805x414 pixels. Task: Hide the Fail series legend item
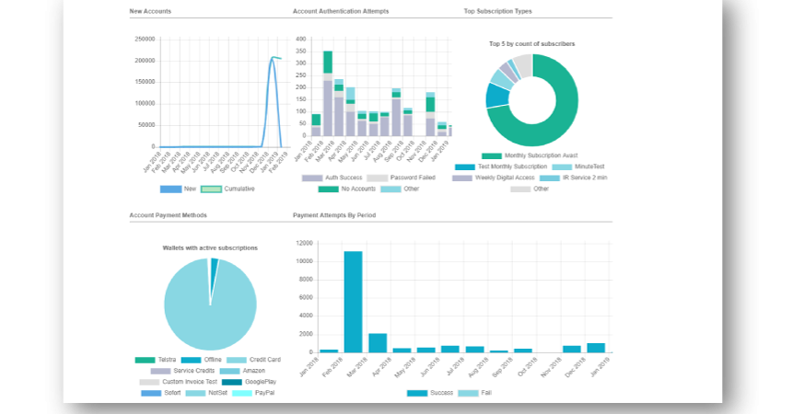[478, 393]
